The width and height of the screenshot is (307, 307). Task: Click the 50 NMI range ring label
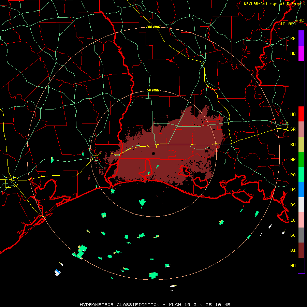153,90
